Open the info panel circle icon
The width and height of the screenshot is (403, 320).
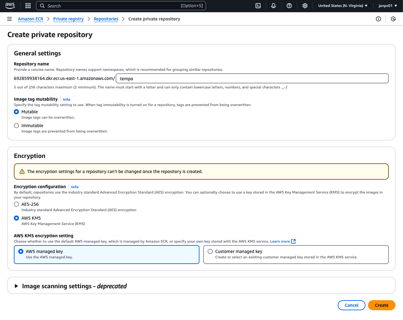[378, 19]
